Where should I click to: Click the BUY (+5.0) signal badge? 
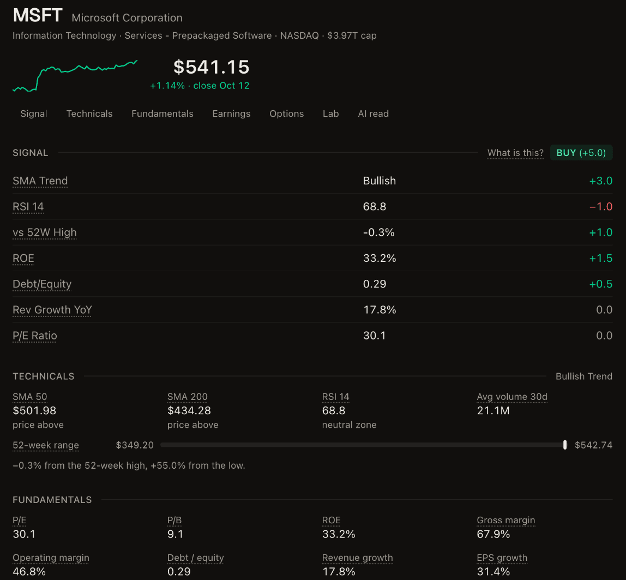(x=581, y=153)
